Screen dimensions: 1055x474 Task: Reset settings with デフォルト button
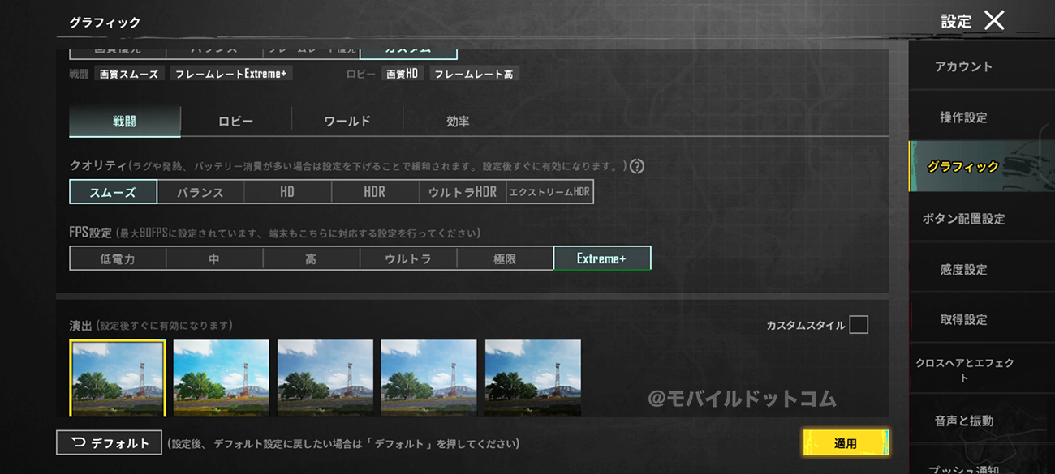coord(109,443)
